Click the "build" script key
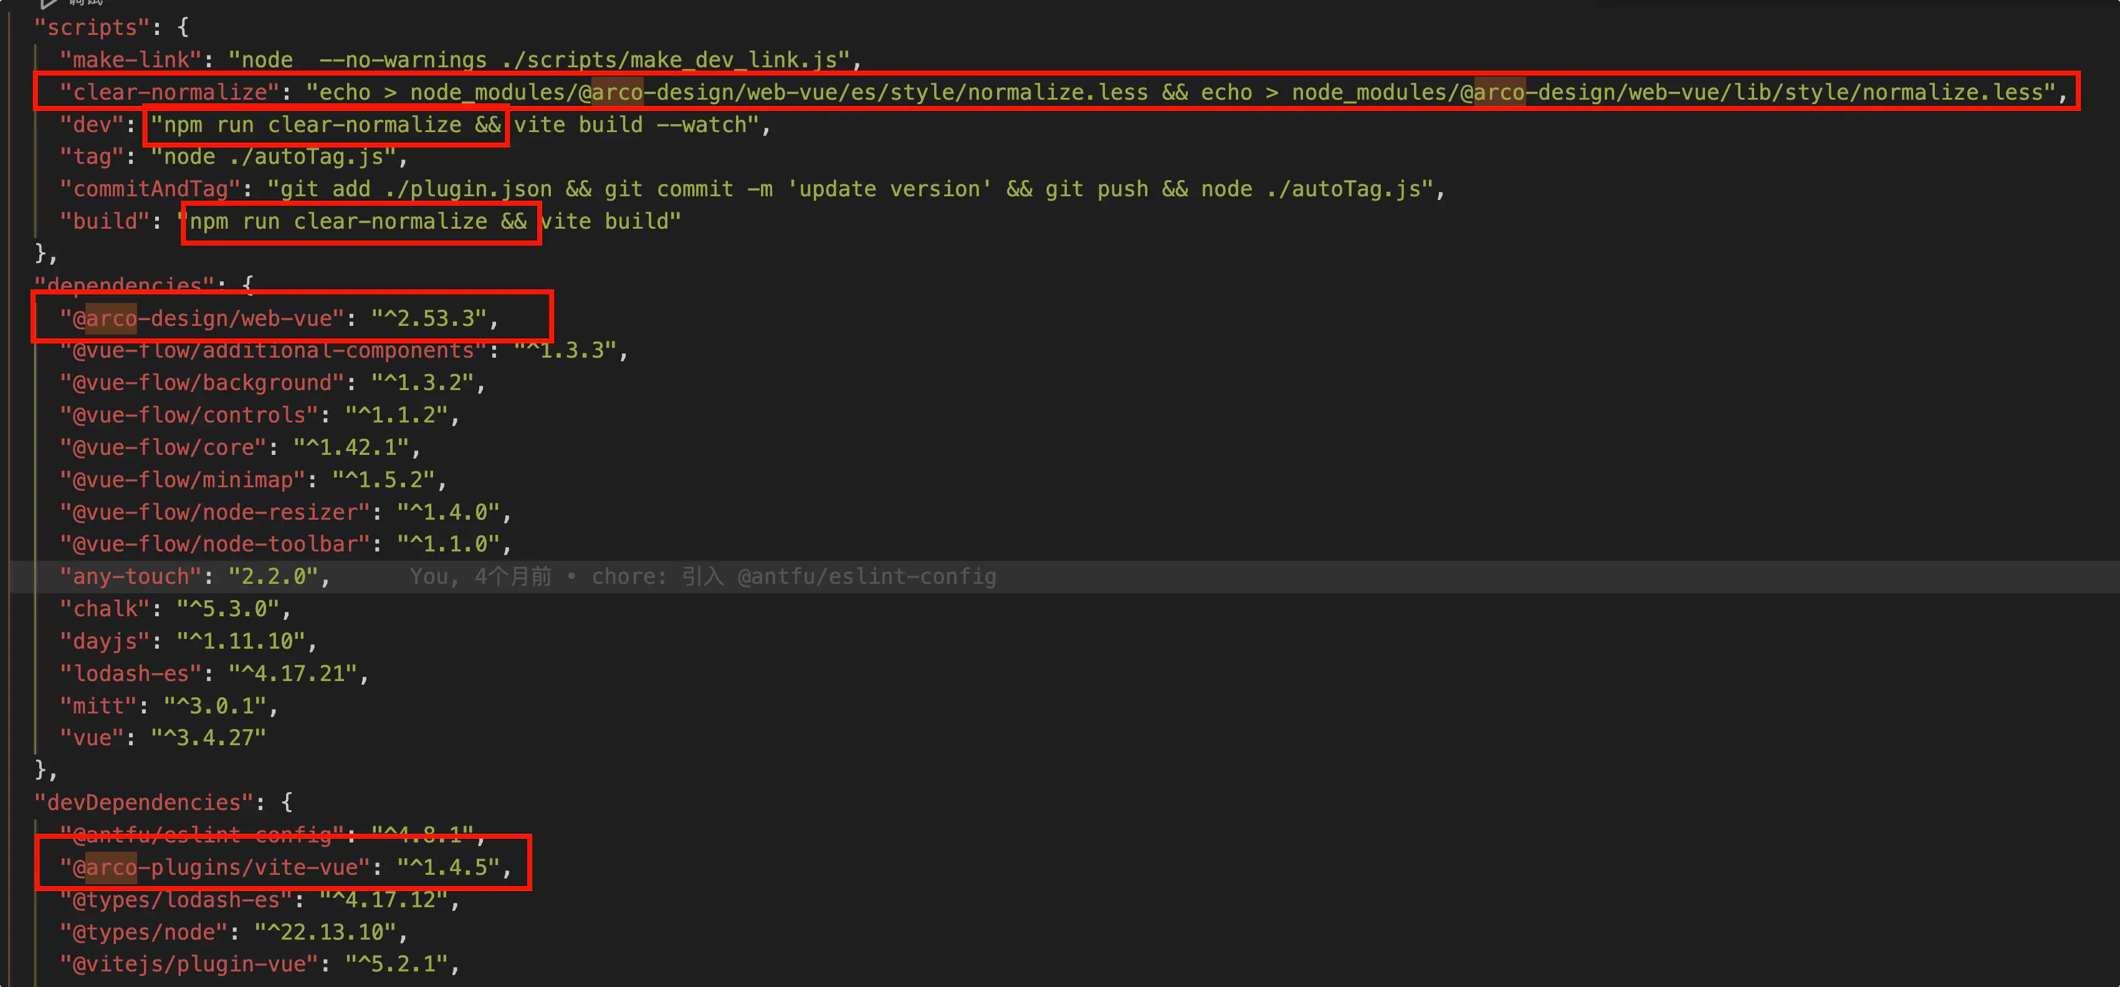 (105, 221)
